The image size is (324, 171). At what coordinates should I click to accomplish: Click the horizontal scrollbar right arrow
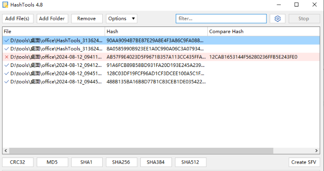click(x=317, y=151)
